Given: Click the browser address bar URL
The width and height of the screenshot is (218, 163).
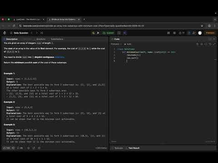Looking at the screenshot, I should coord(84,26).
